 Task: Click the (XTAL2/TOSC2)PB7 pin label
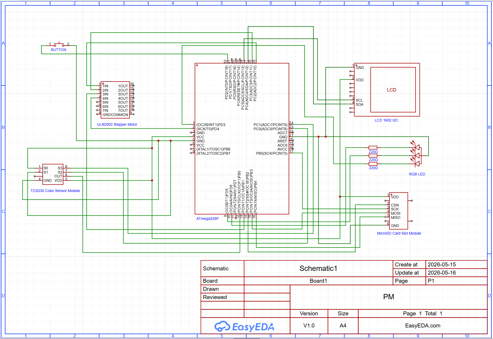[x=213, y=153]
